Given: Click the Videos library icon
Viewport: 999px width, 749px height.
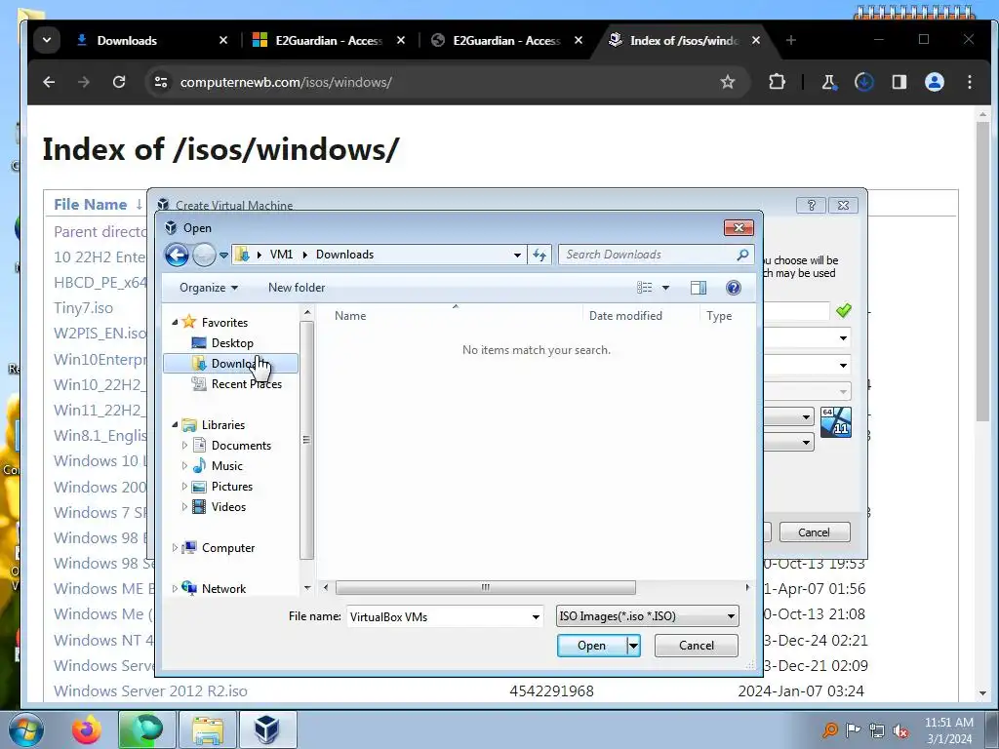Looking at the screenshot, I should tap(199, 507).
